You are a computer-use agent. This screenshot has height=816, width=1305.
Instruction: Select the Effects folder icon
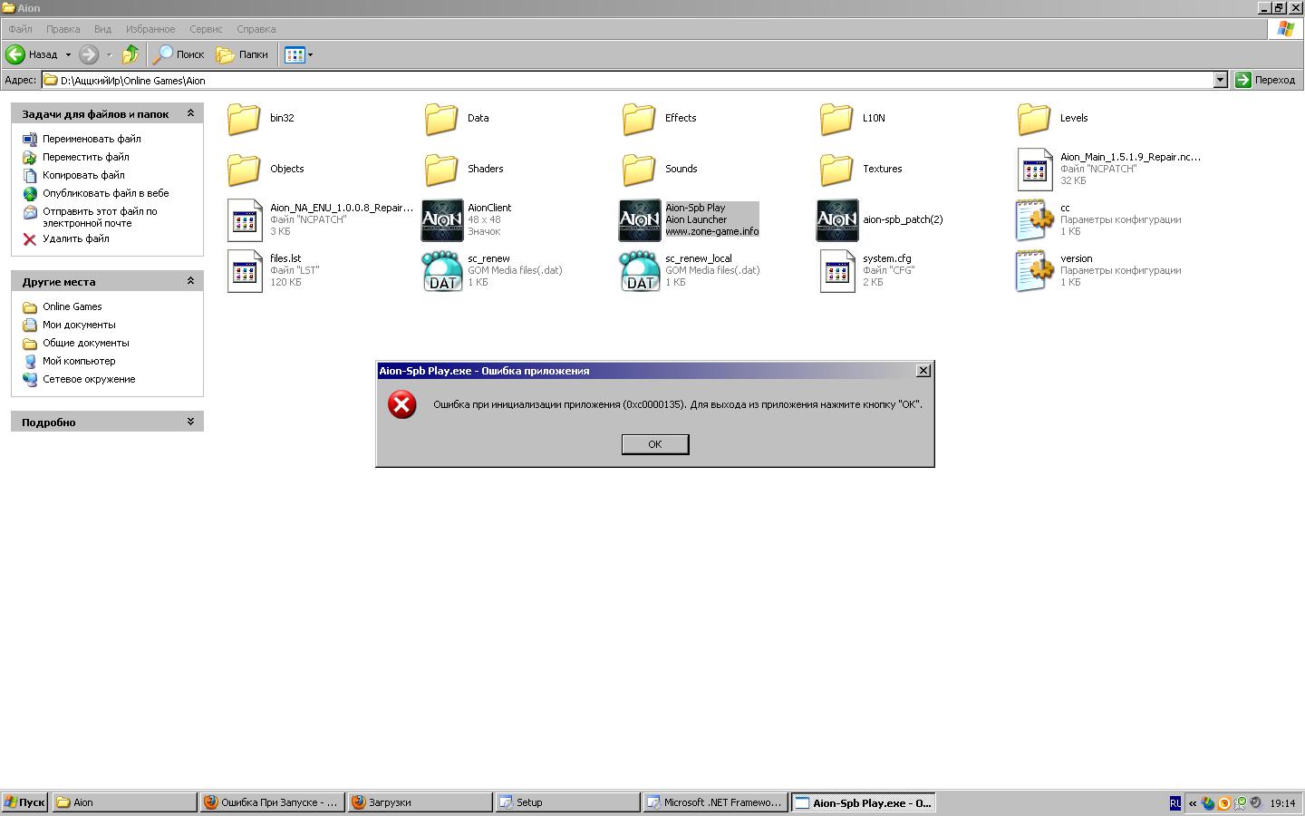pos(639,118)
